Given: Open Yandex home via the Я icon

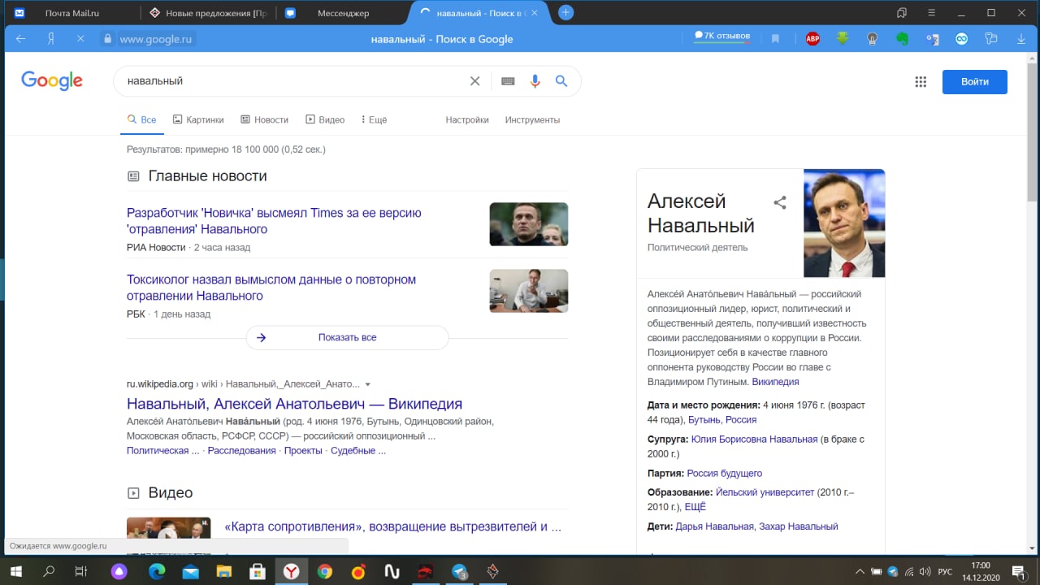Looking at the screenshot, I should (x=50, y=38).
